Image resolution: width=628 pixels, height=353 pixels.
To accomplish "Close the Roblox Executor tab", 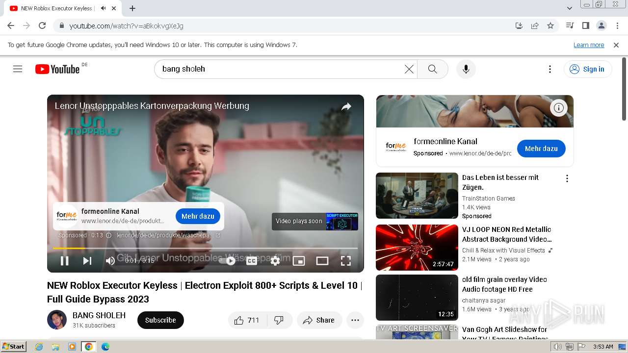I will (x=114, y=8).
